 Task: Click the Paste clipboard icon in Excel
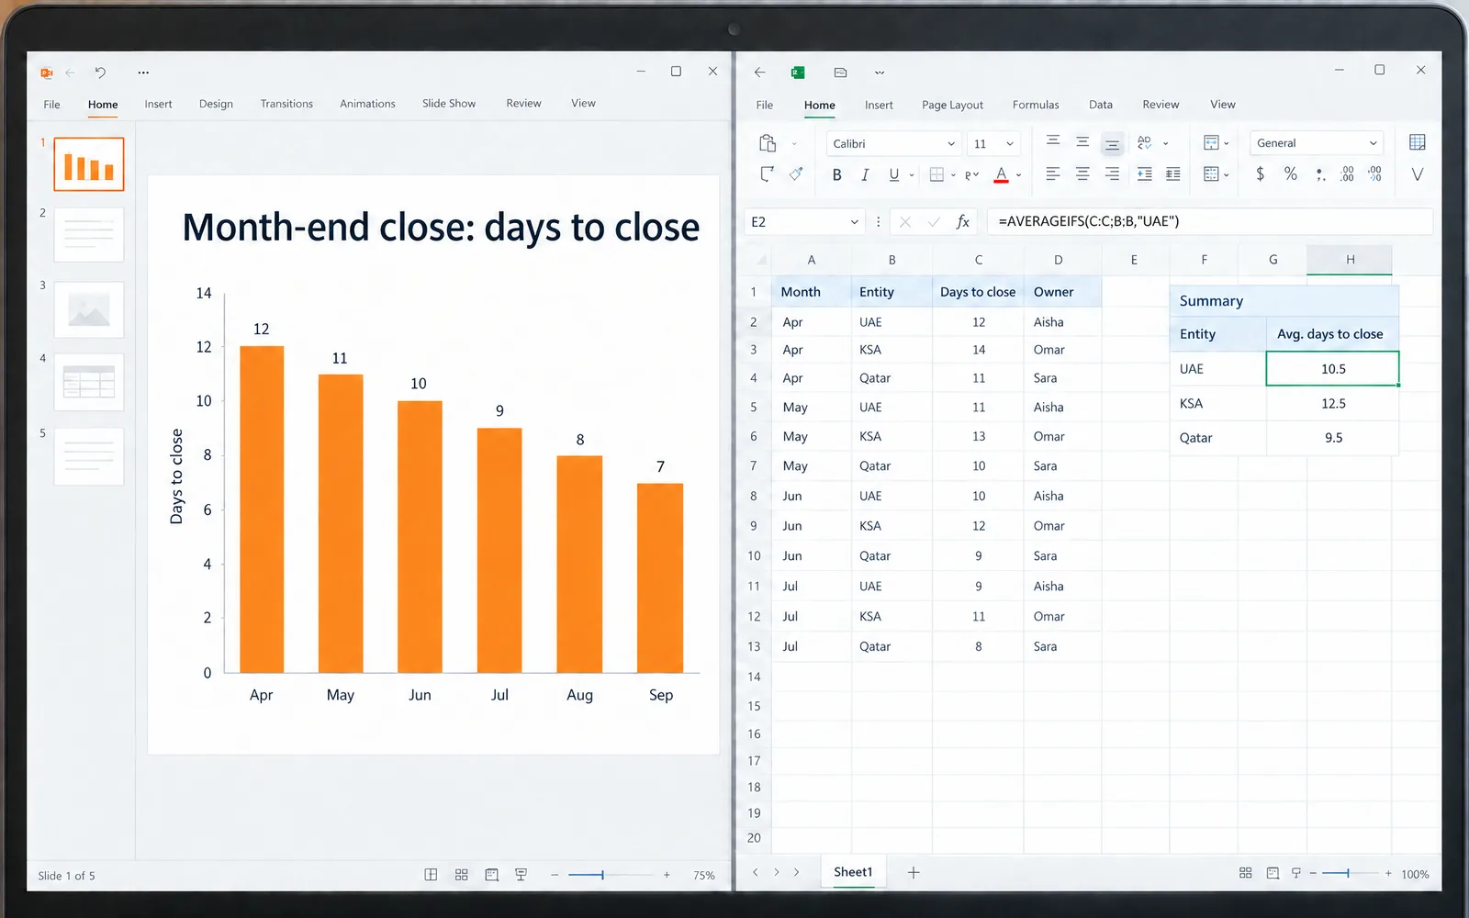[x=768, y=143]
